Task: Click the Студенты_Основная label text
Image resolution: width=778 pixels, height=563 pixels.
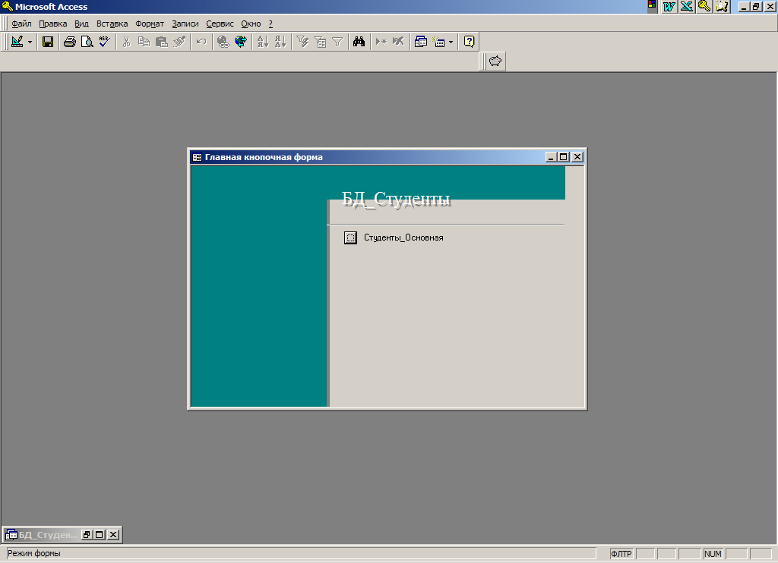Action: click(403, 238)
